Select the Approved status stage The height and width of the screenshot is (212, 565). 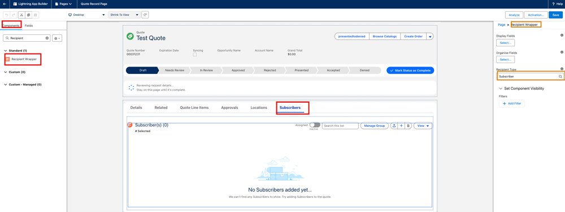click(238, 70)
